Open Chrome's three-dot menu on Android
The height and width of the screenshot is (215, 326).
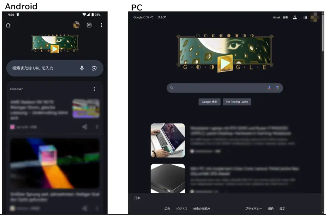101,25
